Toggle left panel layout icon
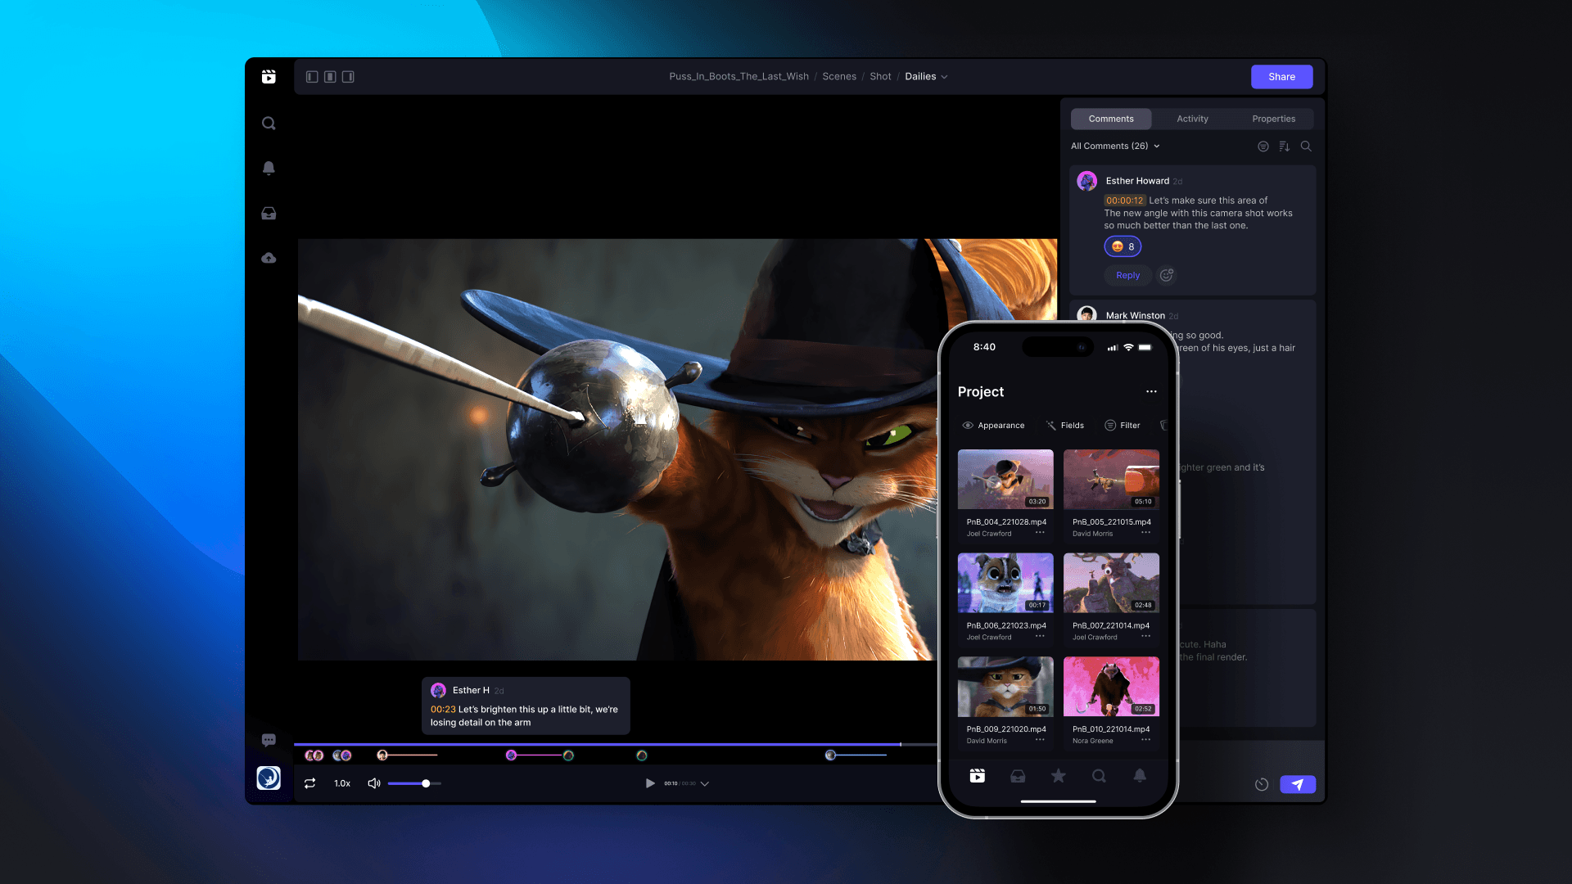Screen dimensions: 1572x884 coord(312,76)
